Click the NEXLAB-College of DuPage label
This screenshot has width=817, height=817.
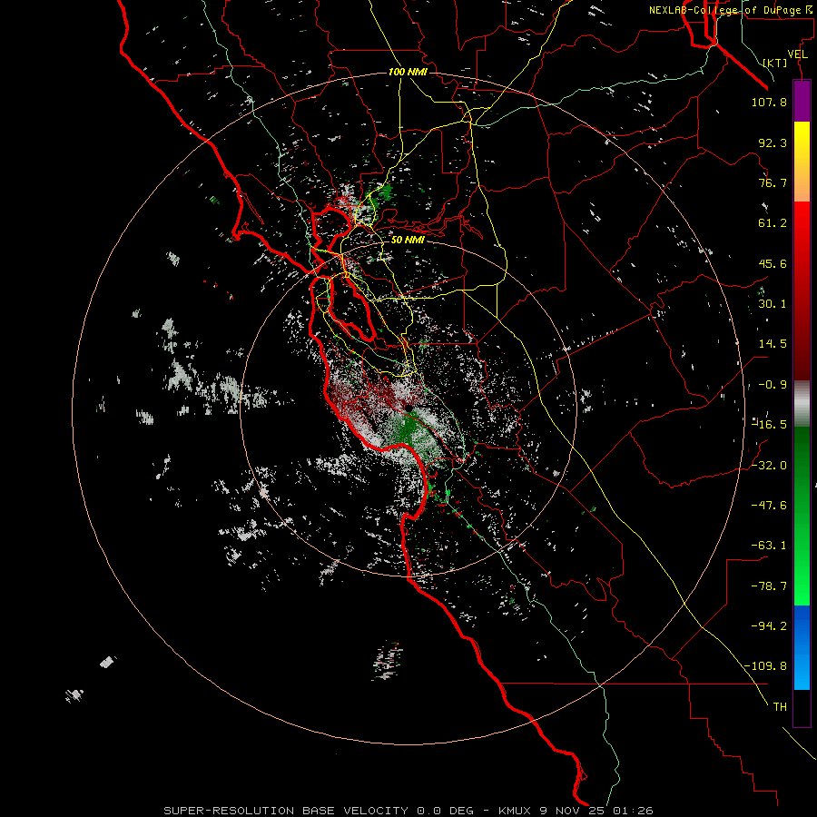pos(731,10)
